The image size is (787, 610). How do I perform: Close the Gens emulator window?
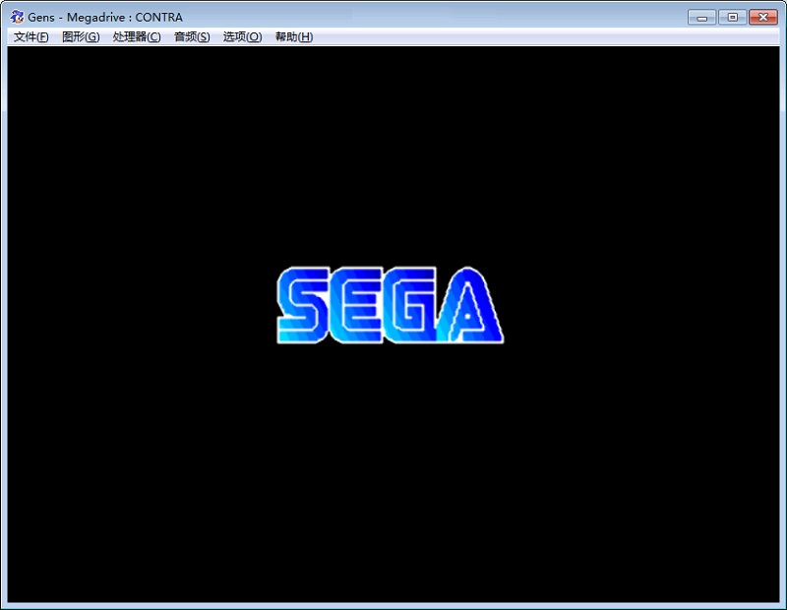pyautogui.click(x=763, y=18)
